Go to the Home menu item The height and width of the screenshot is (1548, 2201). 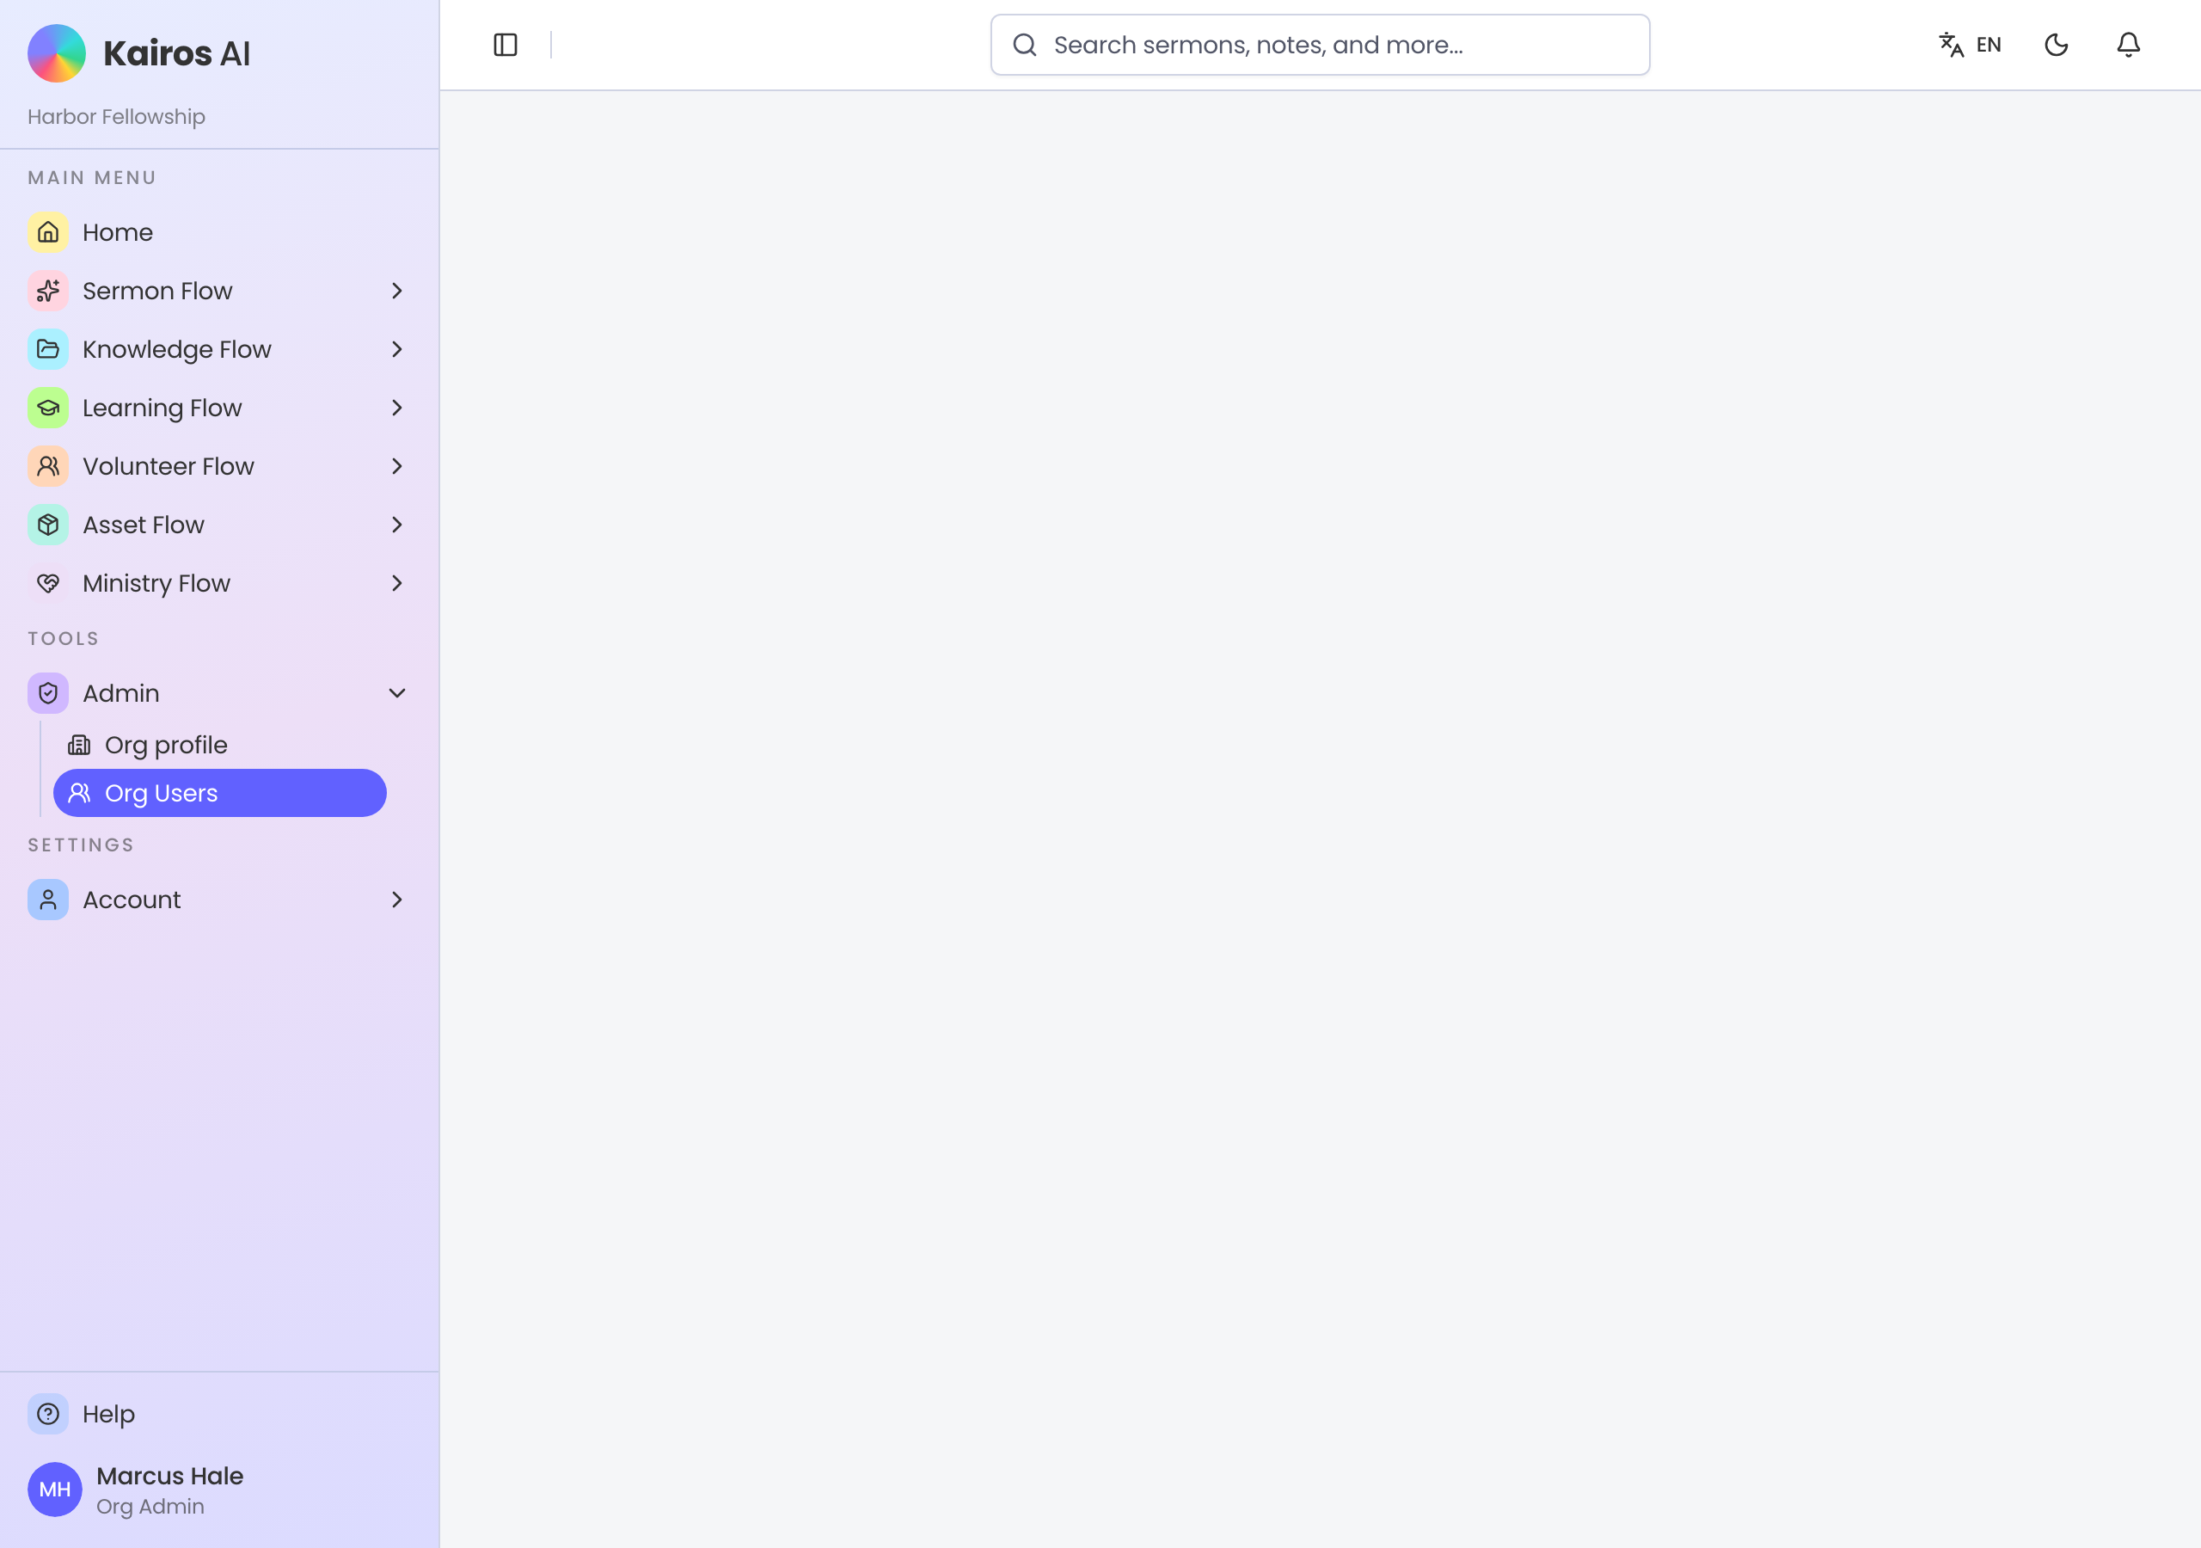pos(219,233)
